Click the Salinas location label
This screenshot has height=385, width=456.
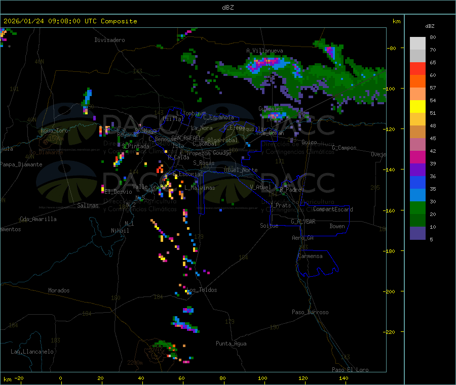pyautogui.click(x=88, y=205)
